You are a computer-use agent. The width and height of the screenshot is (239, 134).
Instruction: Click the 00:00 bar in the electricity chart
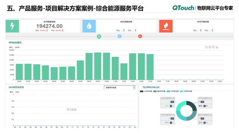(x=19, y=72)
